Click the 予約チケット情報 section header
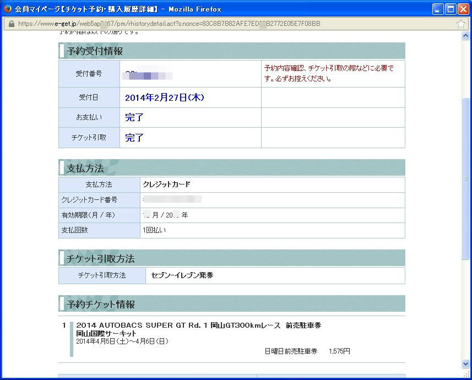Viewport: 472px width, 380px height. [232, 304]
